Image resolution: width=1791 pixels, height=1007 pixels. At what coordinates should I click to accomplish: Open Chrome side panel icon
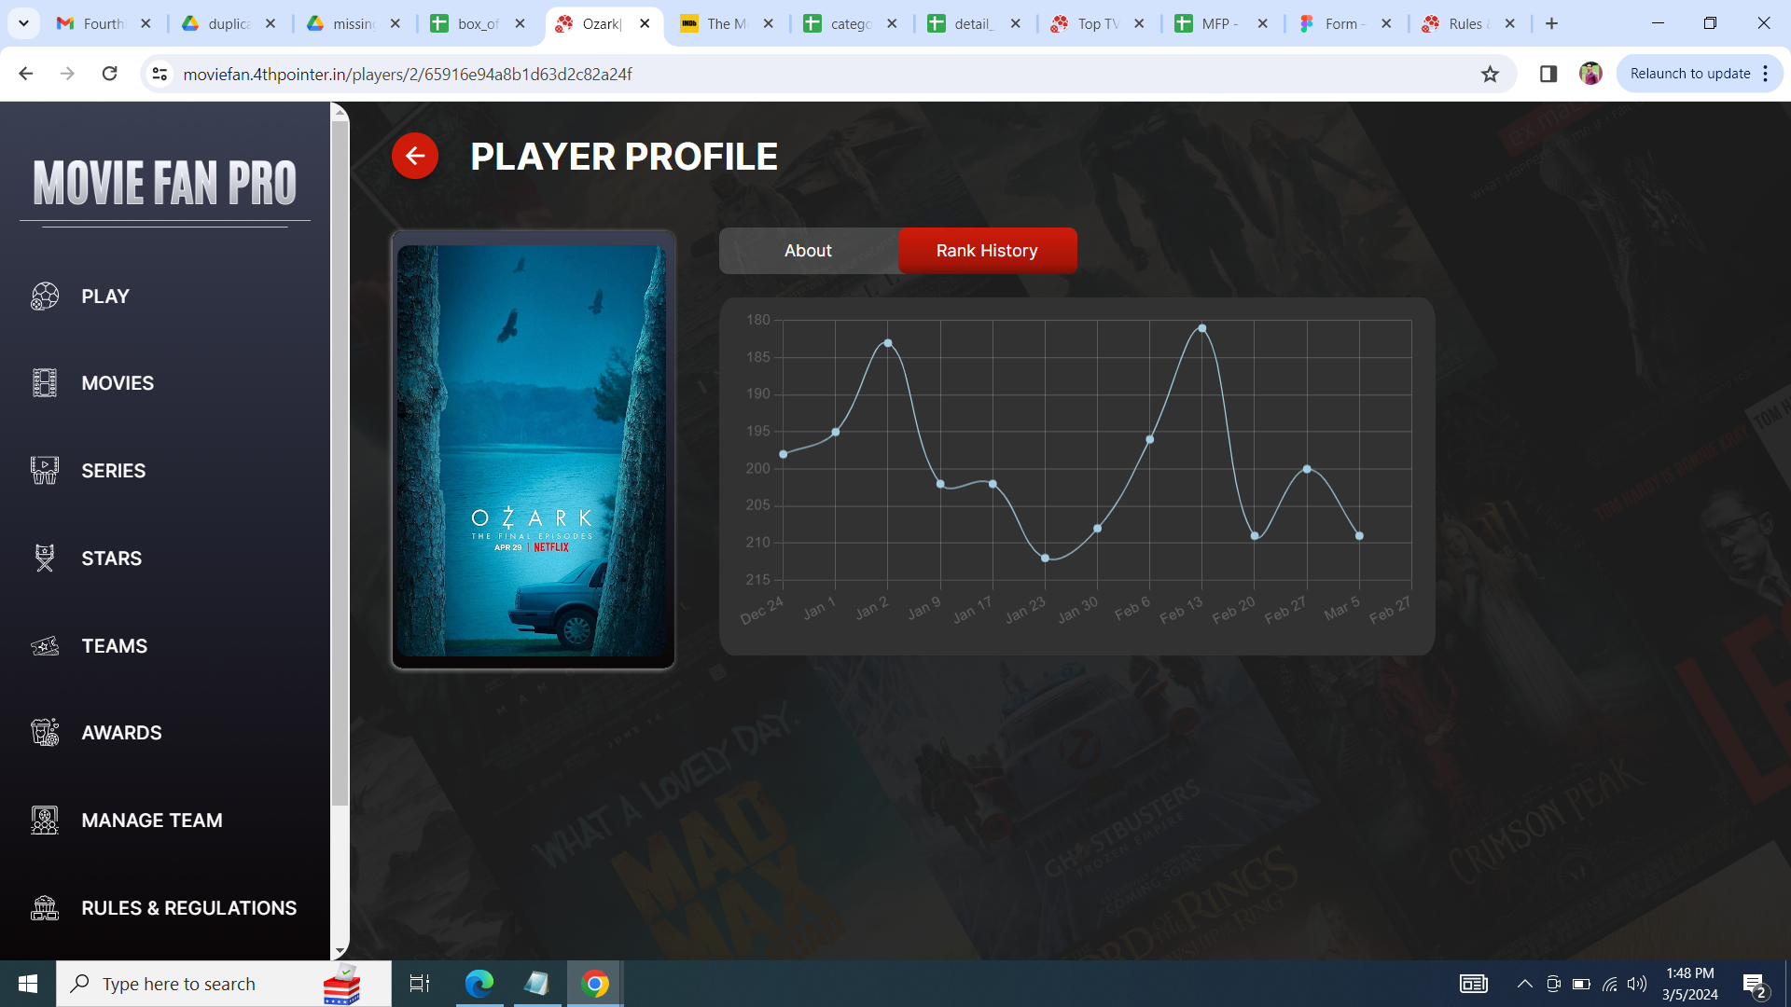point(1548,74)
